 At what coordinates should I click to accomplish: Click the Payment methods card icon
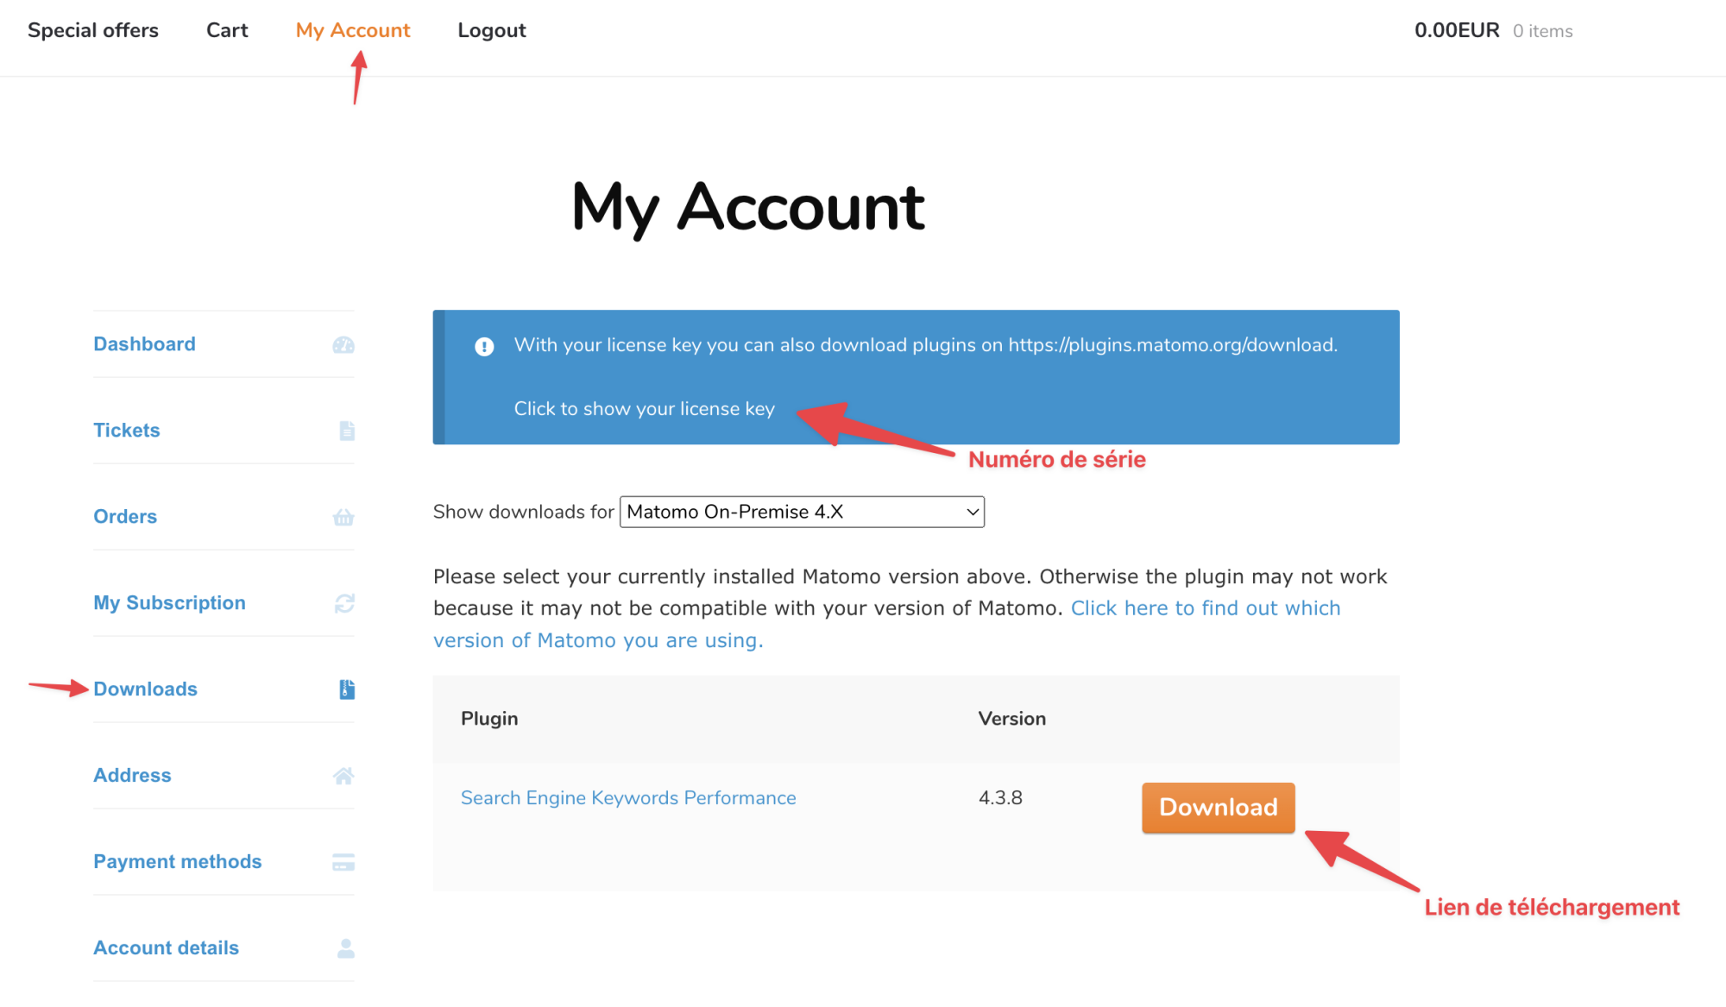[x=343, y=862]
